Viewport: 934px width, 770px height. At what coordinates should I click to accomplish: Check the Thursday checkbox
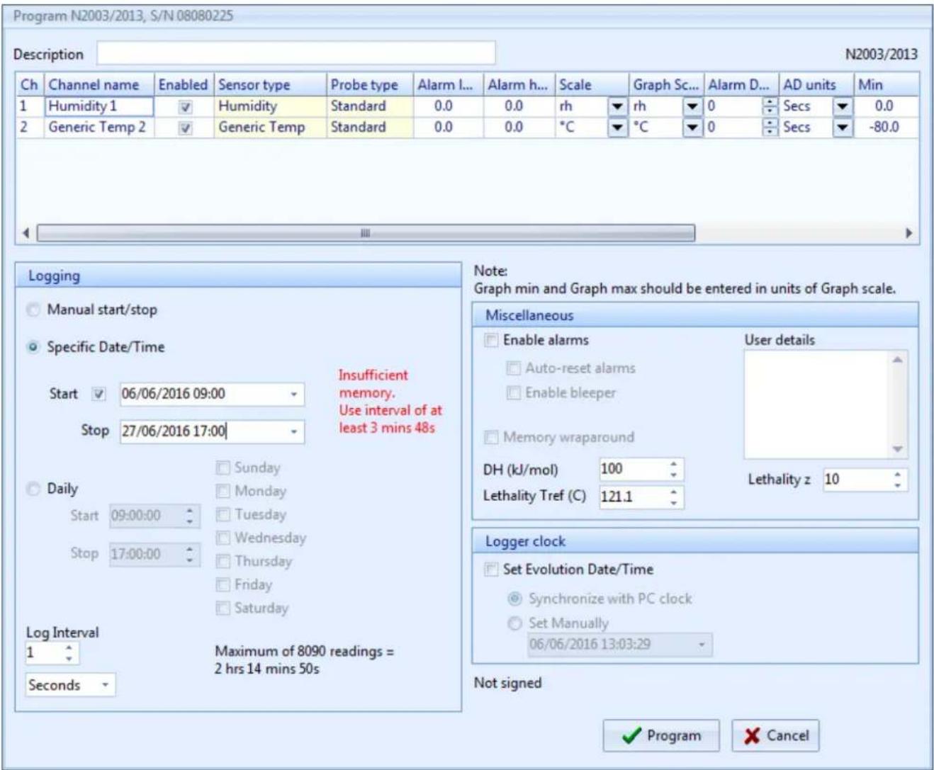point(223,561)
